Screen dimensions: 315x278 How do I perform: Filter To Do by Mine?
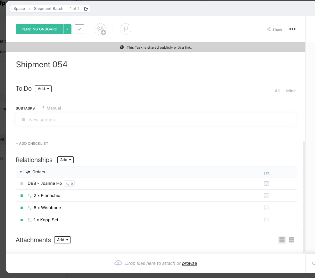(x=291, y=91)
